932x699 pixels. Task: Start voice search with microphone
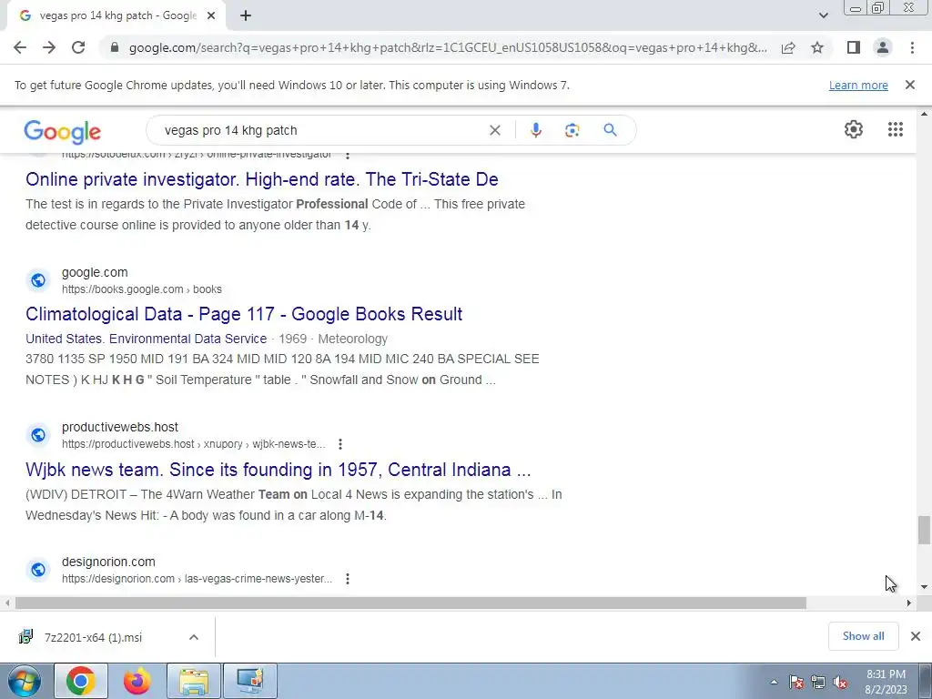535,130
